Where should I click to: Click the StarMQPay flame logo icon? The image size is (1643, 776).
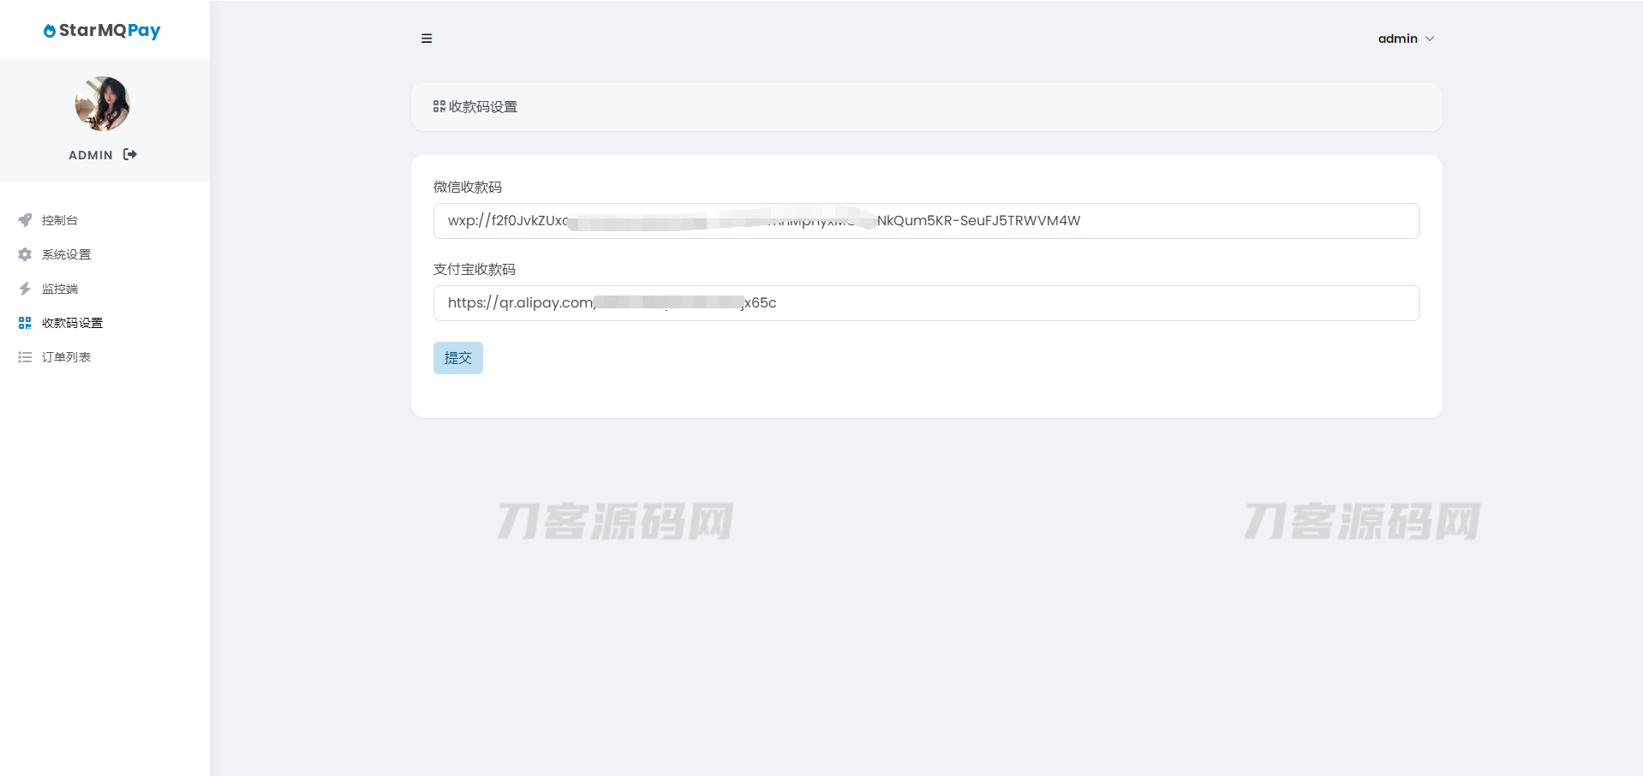(50, 31)
